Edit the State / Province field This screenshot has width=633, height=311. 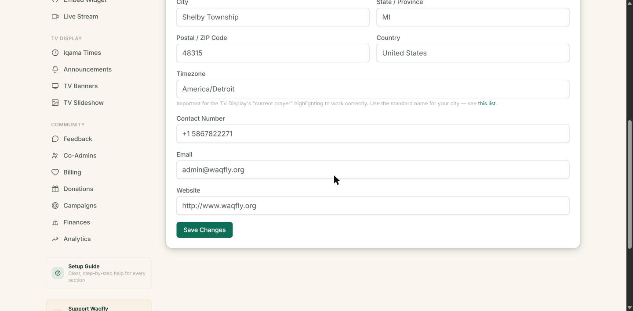473,17
